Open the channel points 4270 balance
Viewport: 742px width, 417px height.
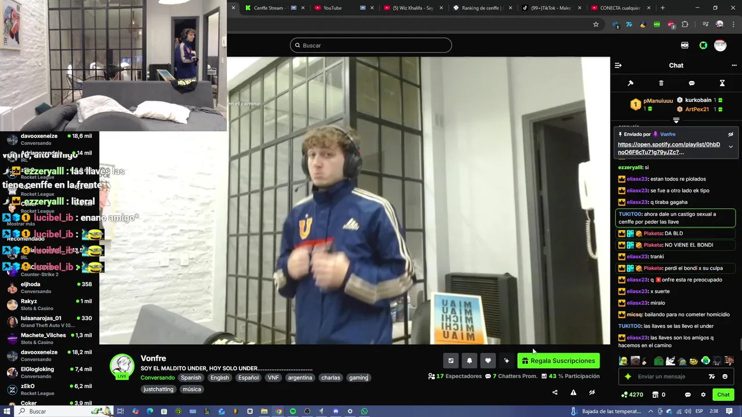(x=632, y=394)
